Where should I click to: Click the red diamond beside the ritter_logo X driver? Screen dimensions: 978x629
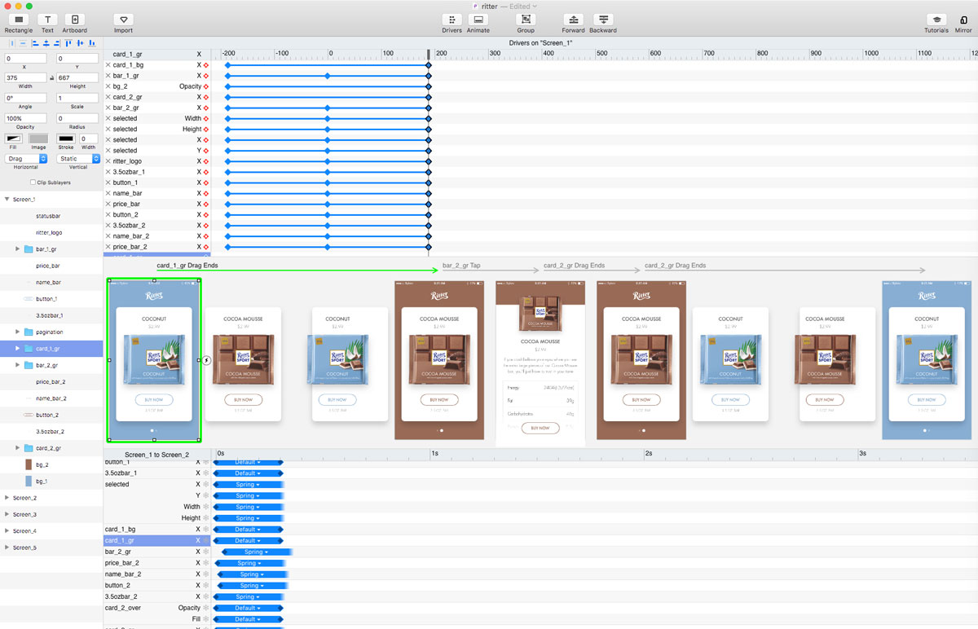point(205,161)
